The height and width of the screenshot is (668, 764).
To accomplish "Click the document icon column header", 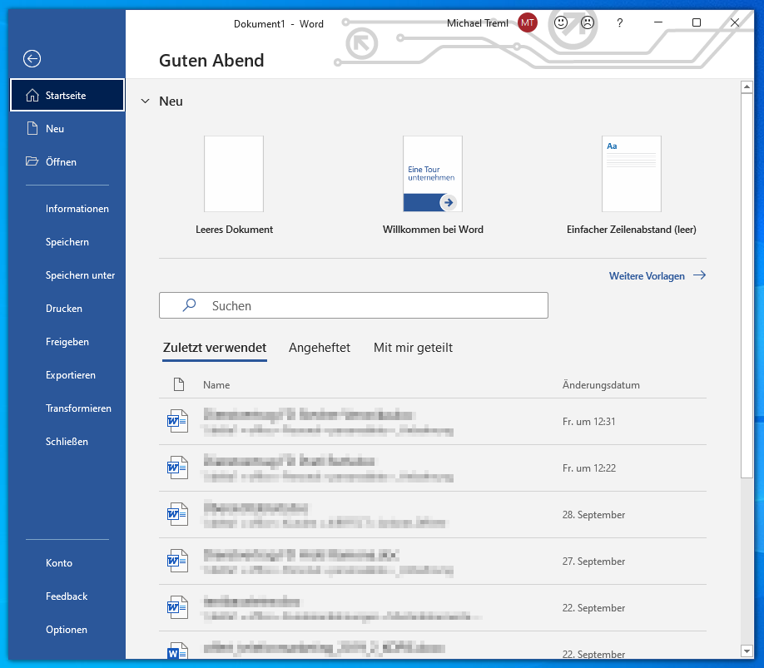I will click(179, 384).
